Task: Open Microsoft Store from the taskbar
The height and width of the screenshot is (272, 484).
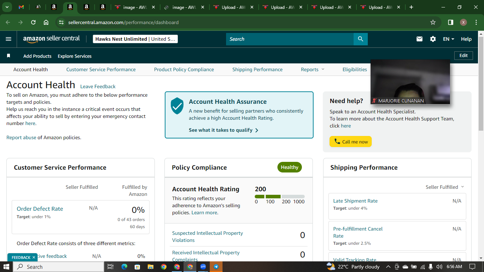Action: coord(137,267)
